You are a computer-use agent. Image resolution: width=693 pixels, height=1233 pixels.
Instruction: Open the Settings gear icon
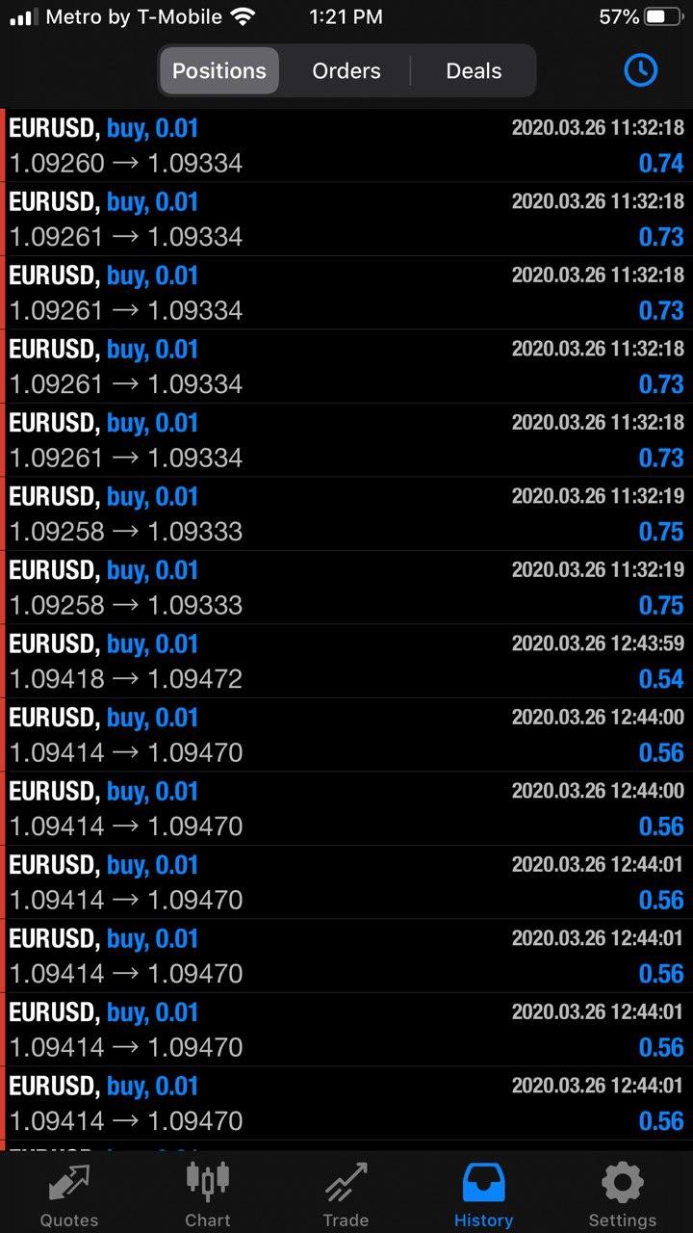click(622, 1183)
